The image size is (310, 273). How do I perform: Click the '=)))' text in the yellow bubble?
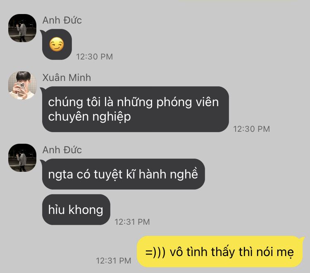[x=155, y=252]
